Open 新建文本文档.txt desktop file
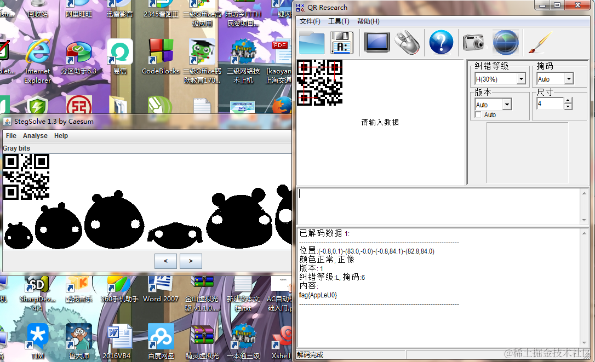The height and width of the screenshot is (362, 595). pyautogui.click(x=243, y=294)
